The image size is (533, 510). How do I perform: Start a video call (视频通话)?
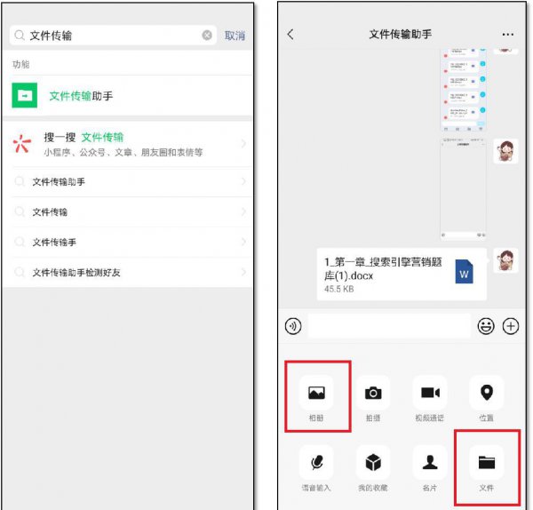pyautogui.click(x=431, y=393)
